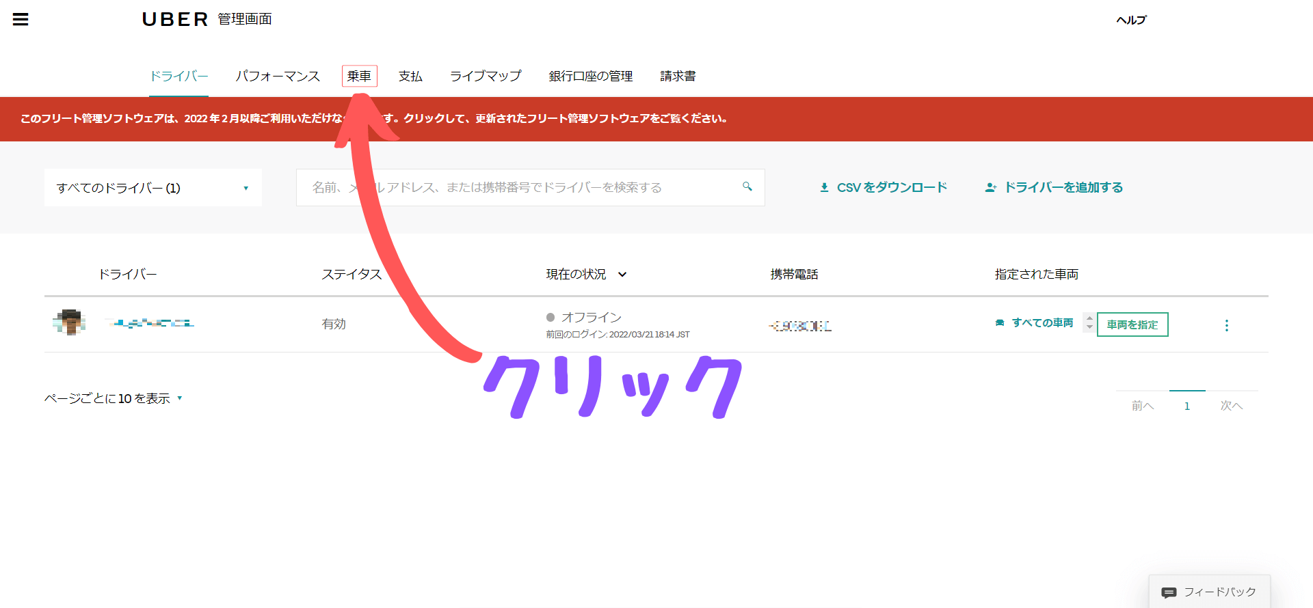This screenshot has width=1313, height=608.
Task: Open the 請求書 tab
Action: [x=678, y=76]
